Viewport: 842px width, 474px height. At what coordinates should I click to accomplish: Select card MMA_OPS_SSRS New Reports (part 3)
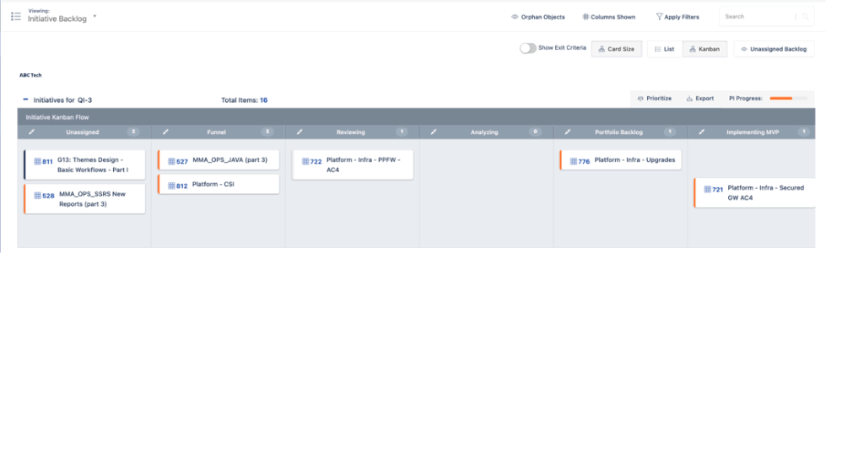(x=85, y=198)
